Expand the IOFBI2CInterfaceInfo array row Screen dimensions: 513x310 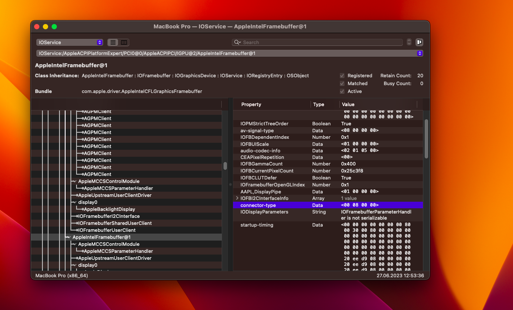(237, 198)
